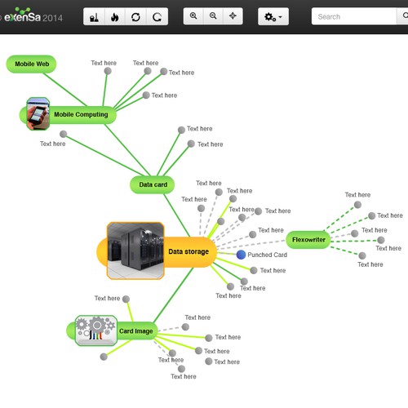Click the Data card node

pos(153,184)
